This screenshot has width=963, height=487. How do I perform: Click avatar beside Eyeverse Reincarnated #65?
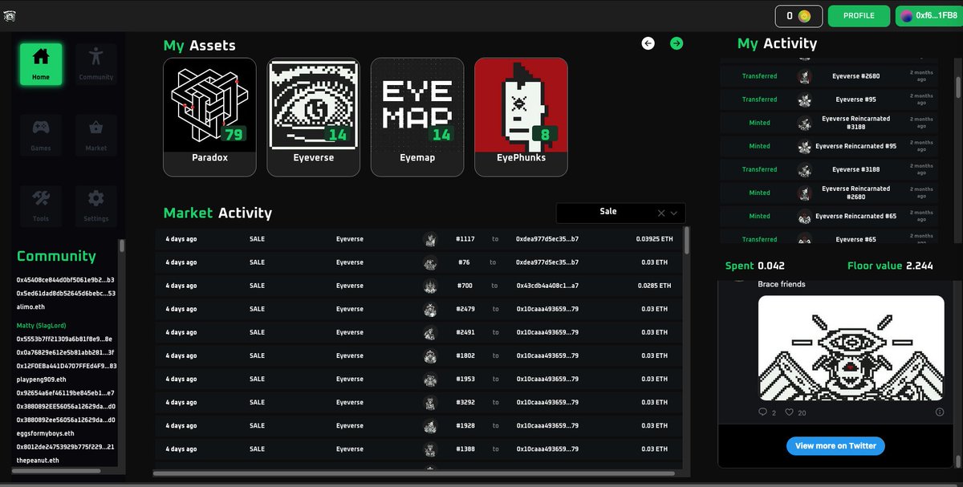click(804, 216)
